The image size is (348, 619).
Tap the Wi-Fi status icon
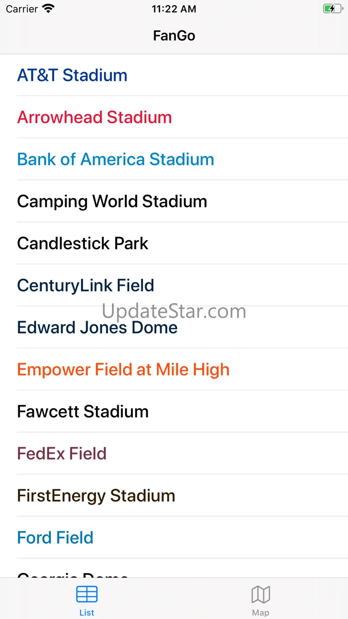[48, 8]
